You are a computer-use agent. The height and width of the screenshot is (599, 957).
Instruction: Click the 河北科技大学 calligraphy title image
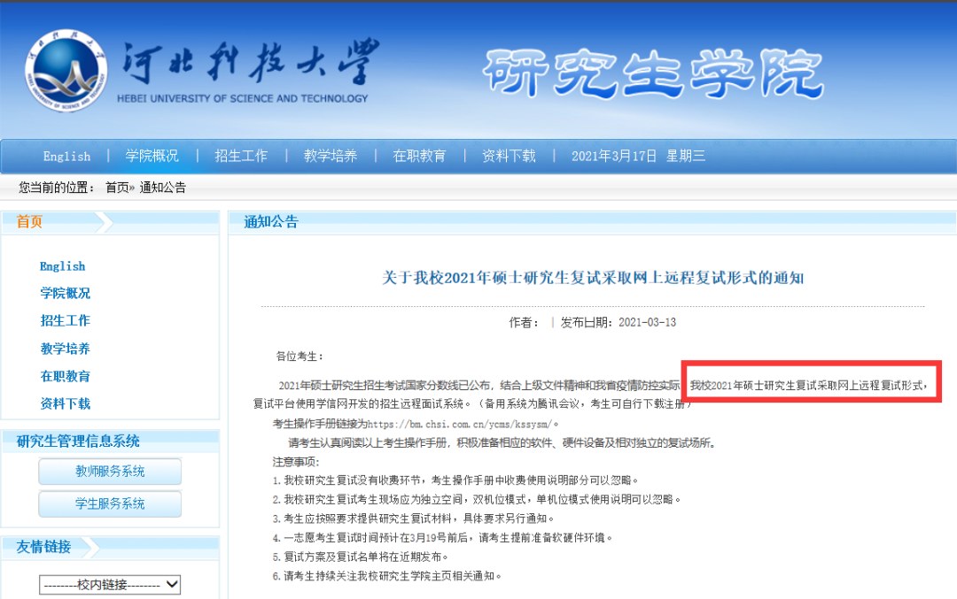tap(248, 65)
